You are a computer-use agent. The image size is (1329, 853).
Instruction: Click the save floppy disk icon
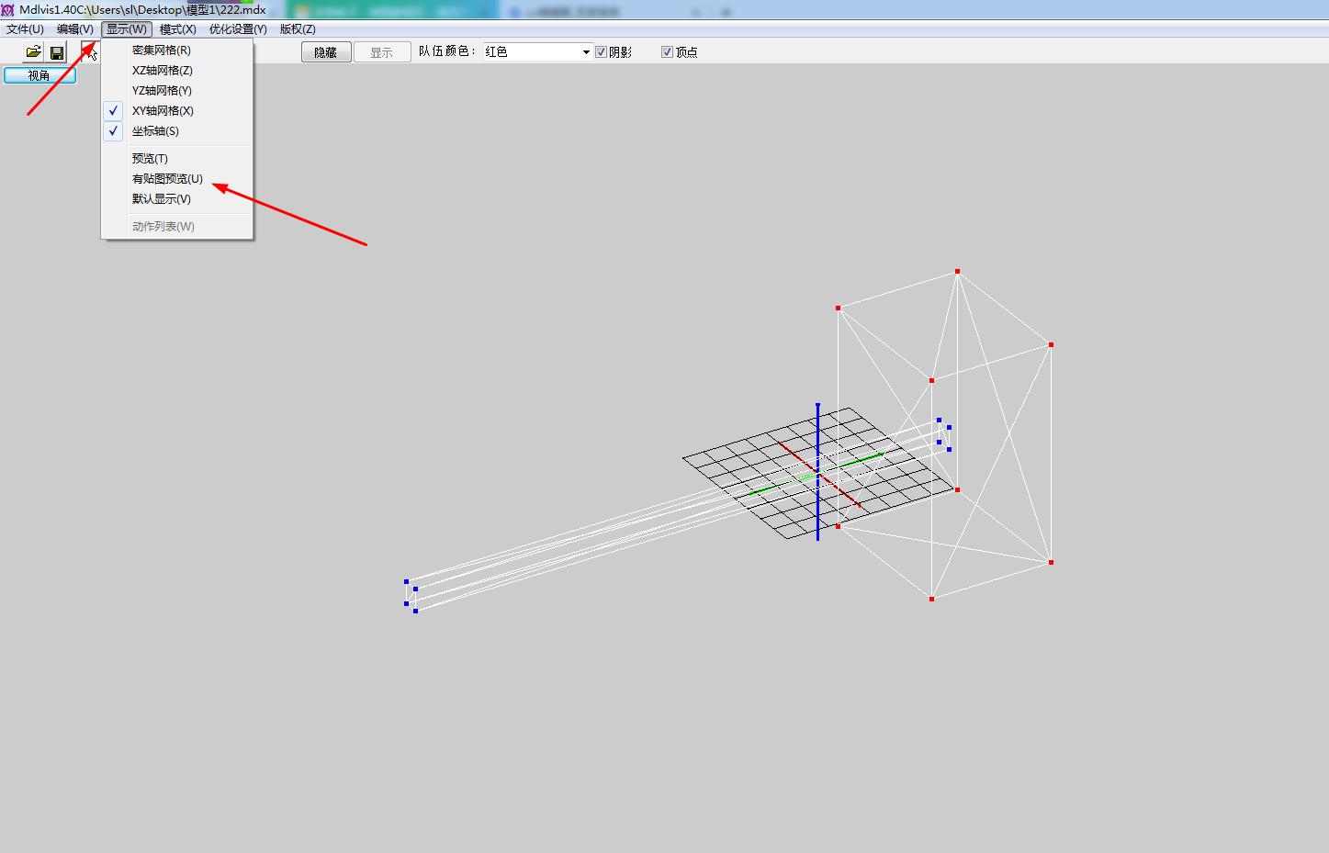57,52
